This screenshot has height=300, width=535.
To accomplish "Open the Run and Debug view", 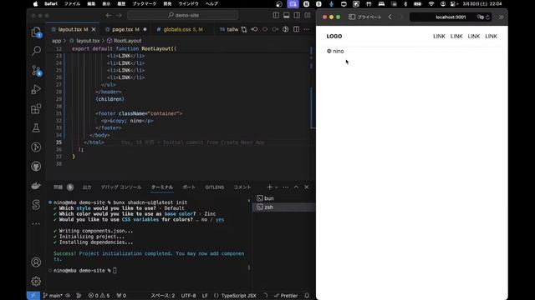I will coord(36,89).
